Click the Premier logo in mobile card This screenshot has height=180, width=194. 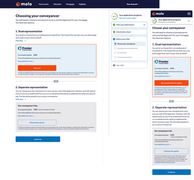click(162, 62)
